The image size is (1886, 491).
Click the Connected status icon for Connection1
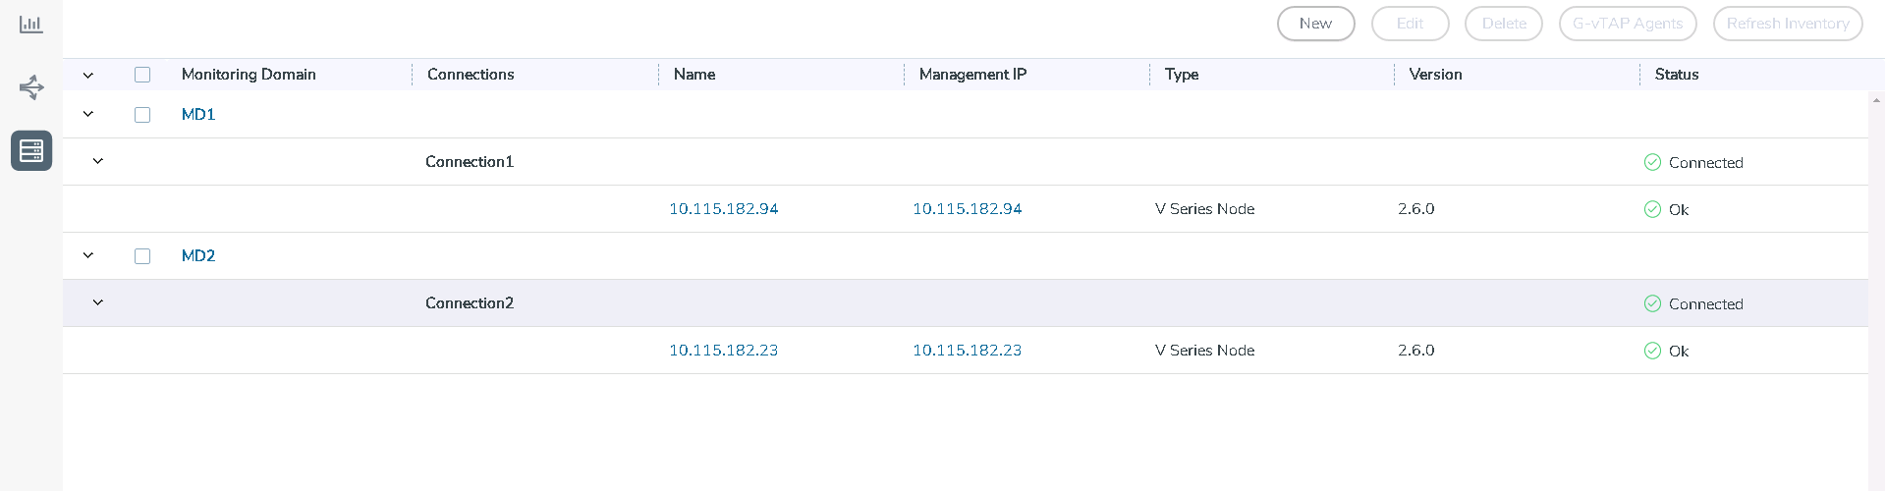click(x=1652, y=162)
